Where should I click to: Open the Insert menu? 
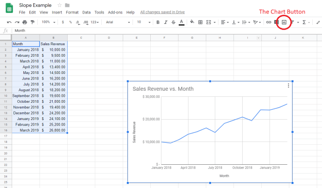[57, 12]
